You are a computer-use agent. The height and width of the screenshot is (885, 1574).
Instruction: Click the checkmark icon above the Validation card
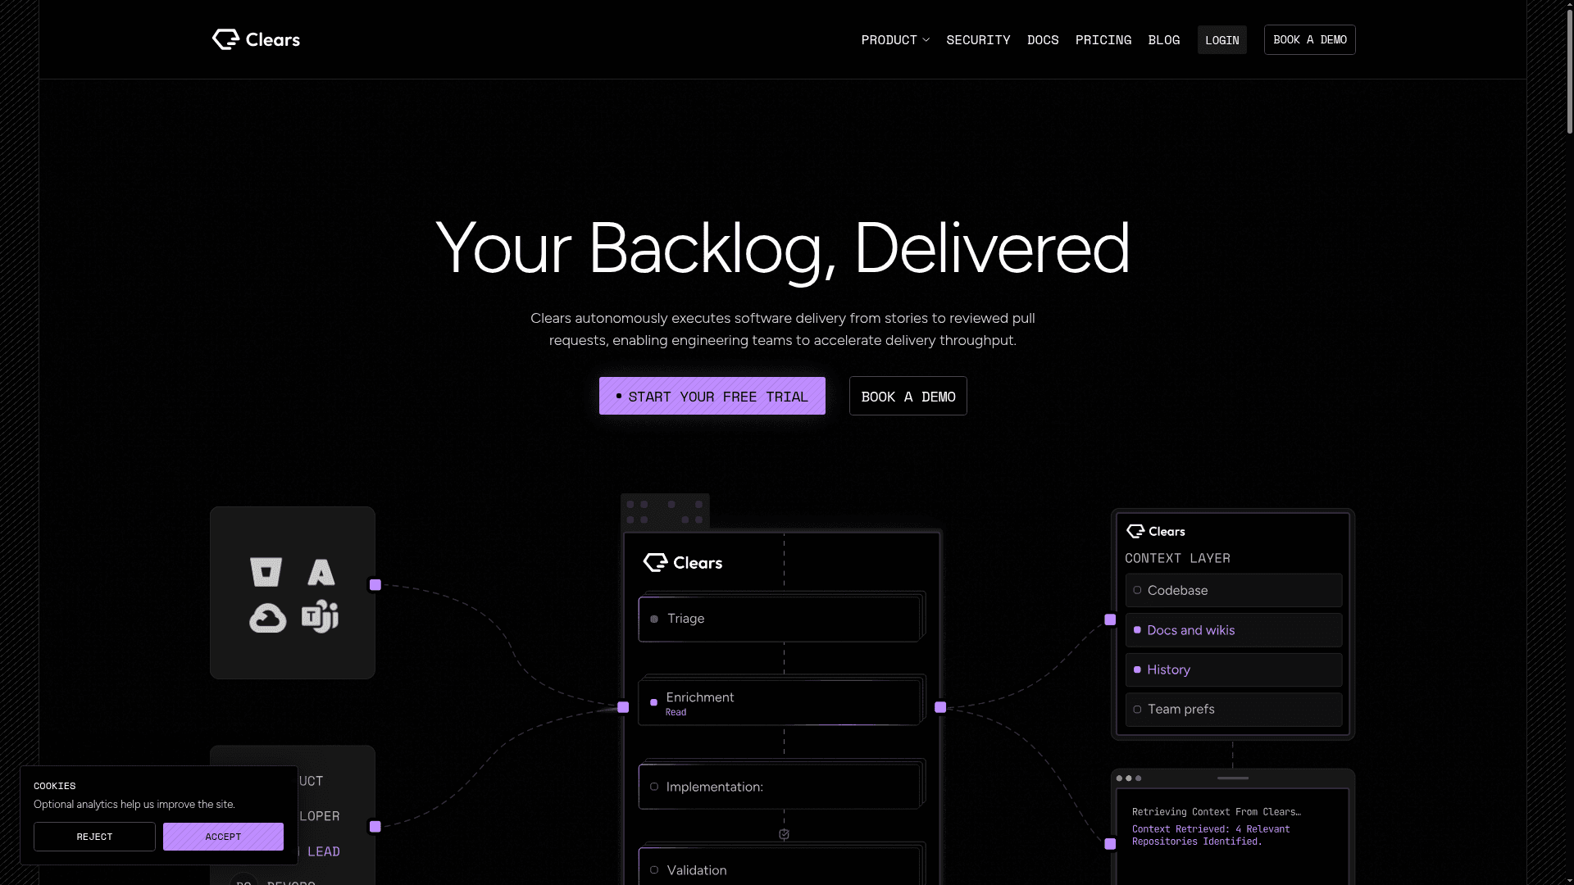784,834
